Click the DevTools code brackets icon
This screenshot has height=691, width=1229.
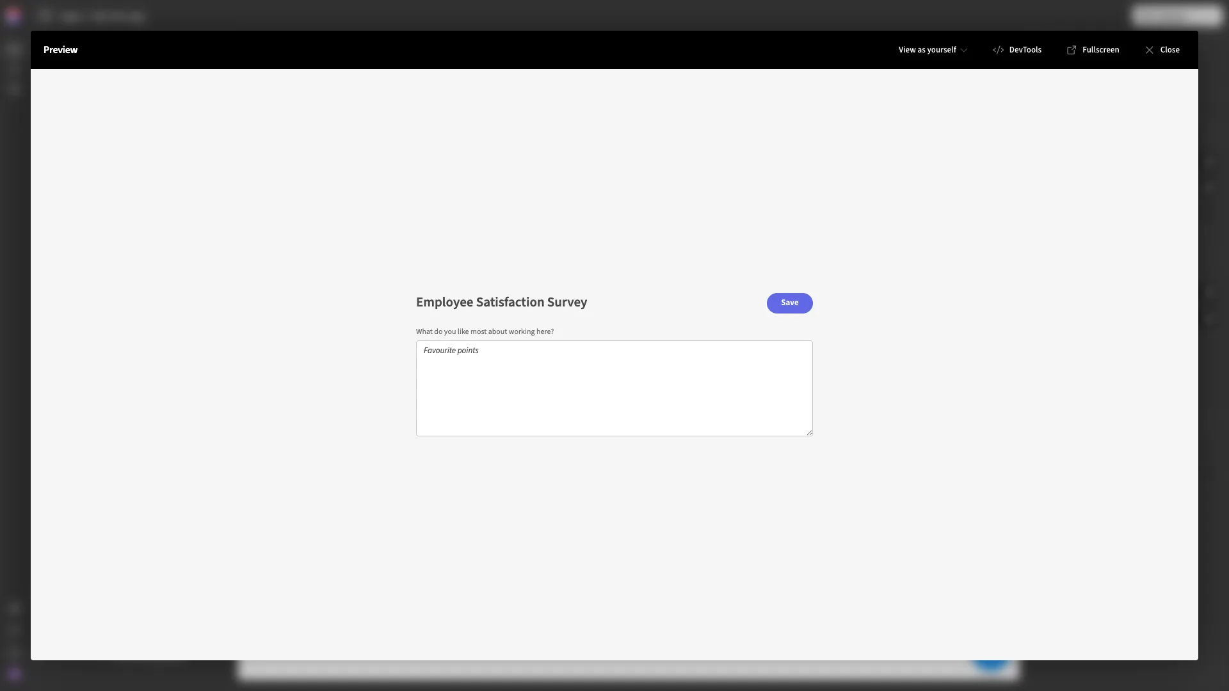[998, 50]
